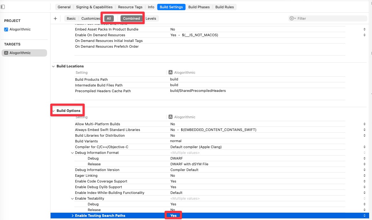Open Signing & Capabilities tab
The width and height of the screenshot is (372, 220).
94,7
